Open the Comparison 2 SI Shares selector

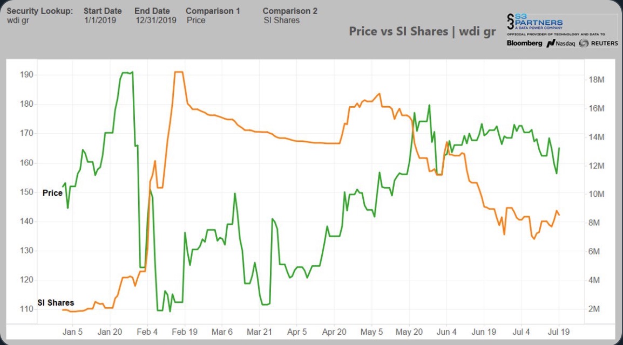pos(281,20)
